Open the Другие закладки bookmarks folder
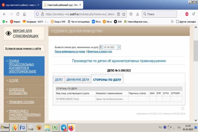 186,21
